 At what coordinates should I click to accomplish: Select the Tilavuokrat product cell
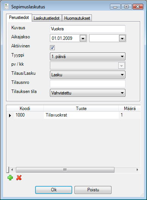point(81,115)
